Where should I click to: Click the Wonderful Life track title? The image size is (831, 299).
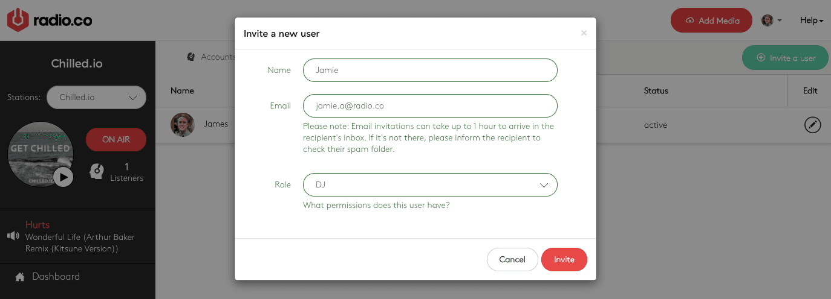(80, 243)
